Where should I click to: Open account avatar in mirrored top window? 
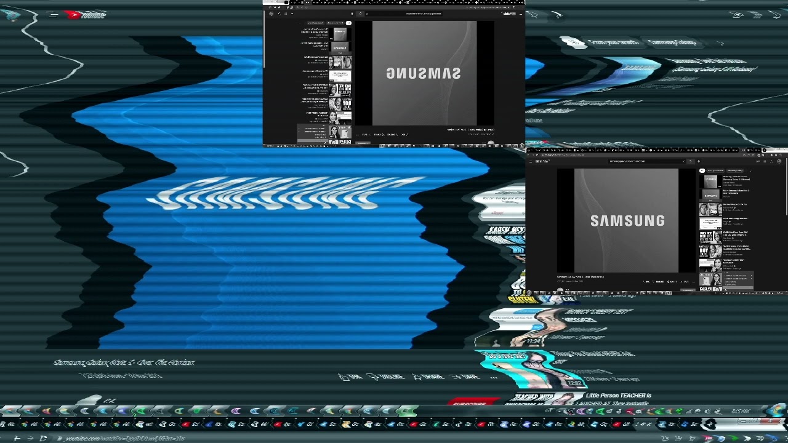pos(271,14)
